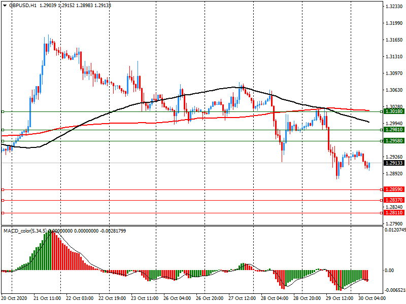The image size is (406, 304).
Task: Select the MACD 0.00 zero-level scale label
Action: [x=389, y=271]
